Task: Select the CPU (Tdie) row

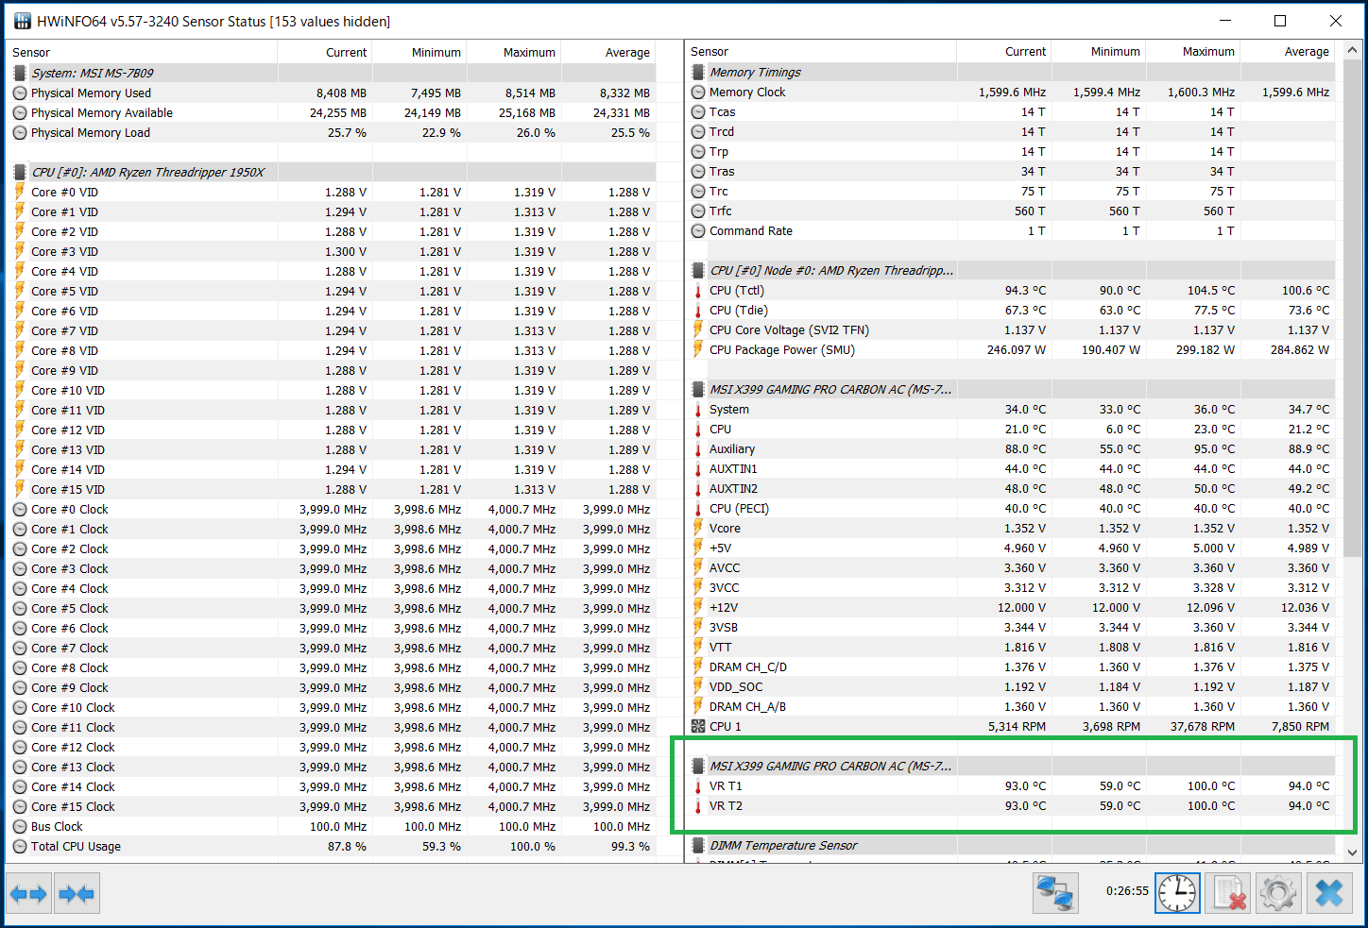Action: pos(1011,311)
